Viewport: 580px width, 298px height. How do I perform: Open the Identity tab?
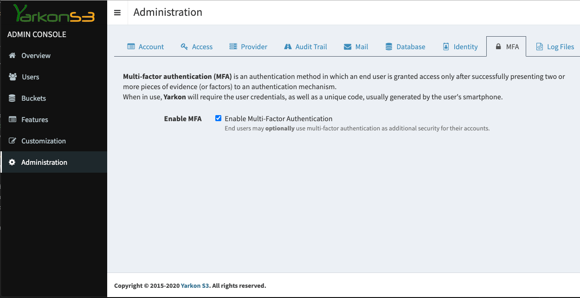coord(460,47)
